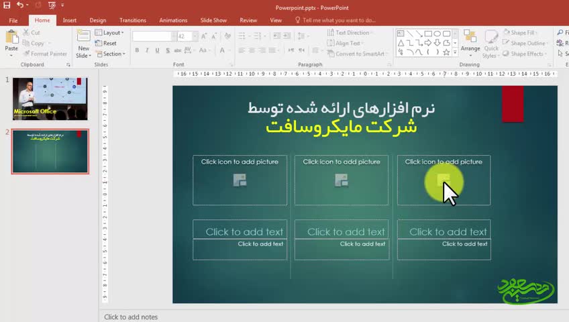
Task: Click the Paste clipboard icon
Action: point(11,38)
